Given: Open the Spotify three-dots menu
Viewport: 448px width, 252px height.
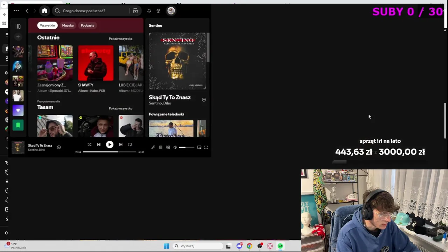Looking at the screenshot, I should (x=16, y=11).
